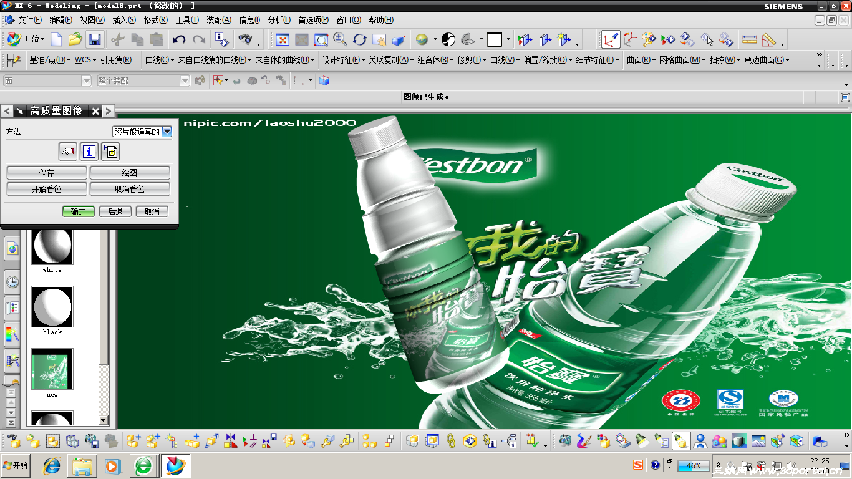Click the materials panel scroll down arrow
This screenshot has height=479, width=852.
(104, 421)
